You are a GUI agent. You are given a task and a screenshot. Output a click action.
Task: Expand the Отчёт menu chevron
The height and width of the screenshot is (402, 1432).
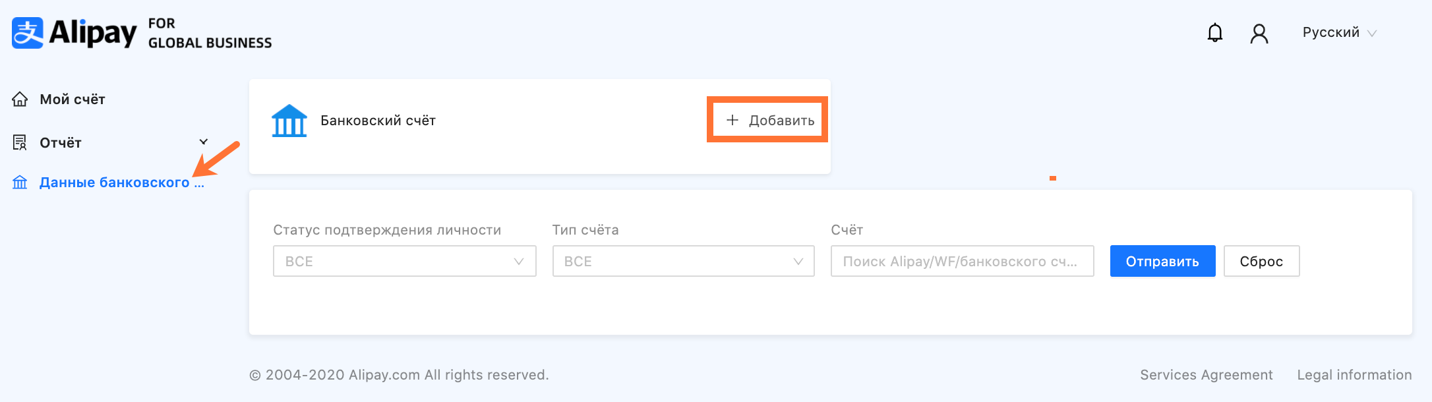click(x=204, y=142)
